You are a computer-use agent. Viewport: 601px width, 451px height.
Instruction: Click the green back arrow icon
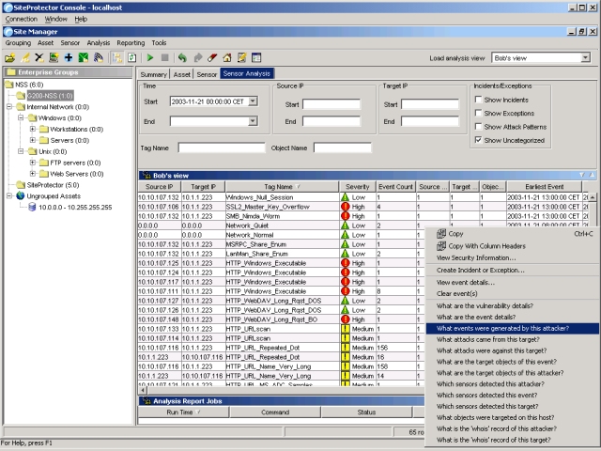point(182,58)
